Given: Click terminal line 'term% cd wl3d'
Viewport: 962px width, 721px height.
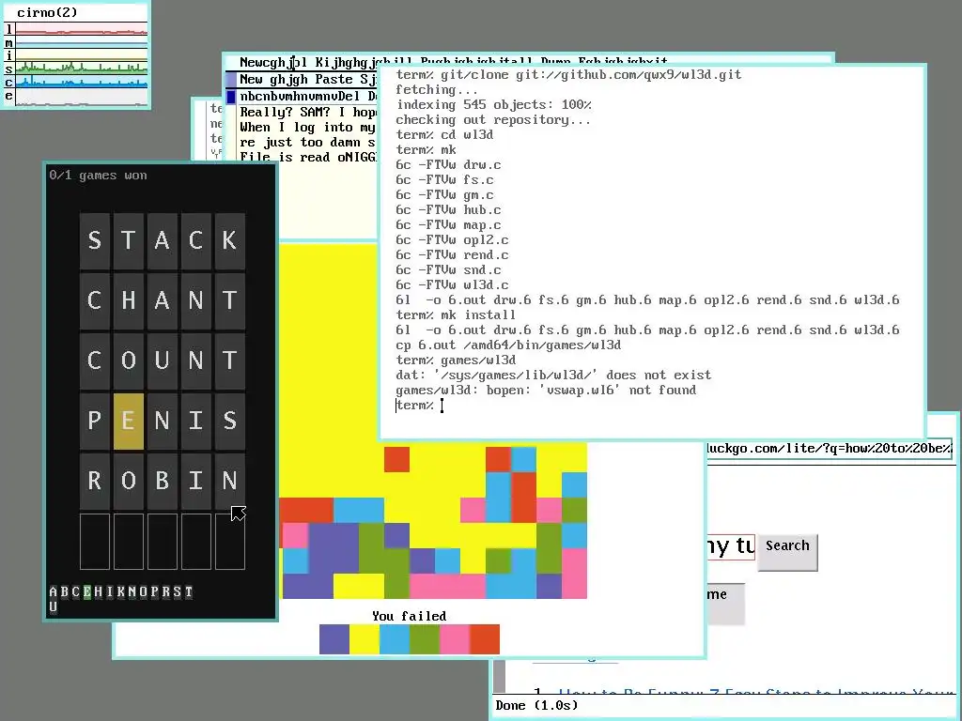Looking at the screenshot, I should pyautogui.click(x=444, y=135).
